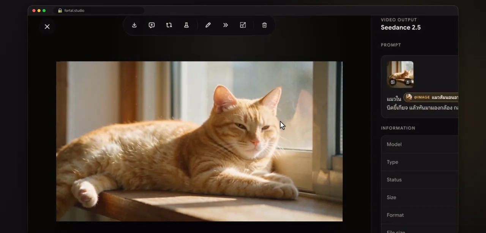
Task: Download the generated video
Action: 134,25
